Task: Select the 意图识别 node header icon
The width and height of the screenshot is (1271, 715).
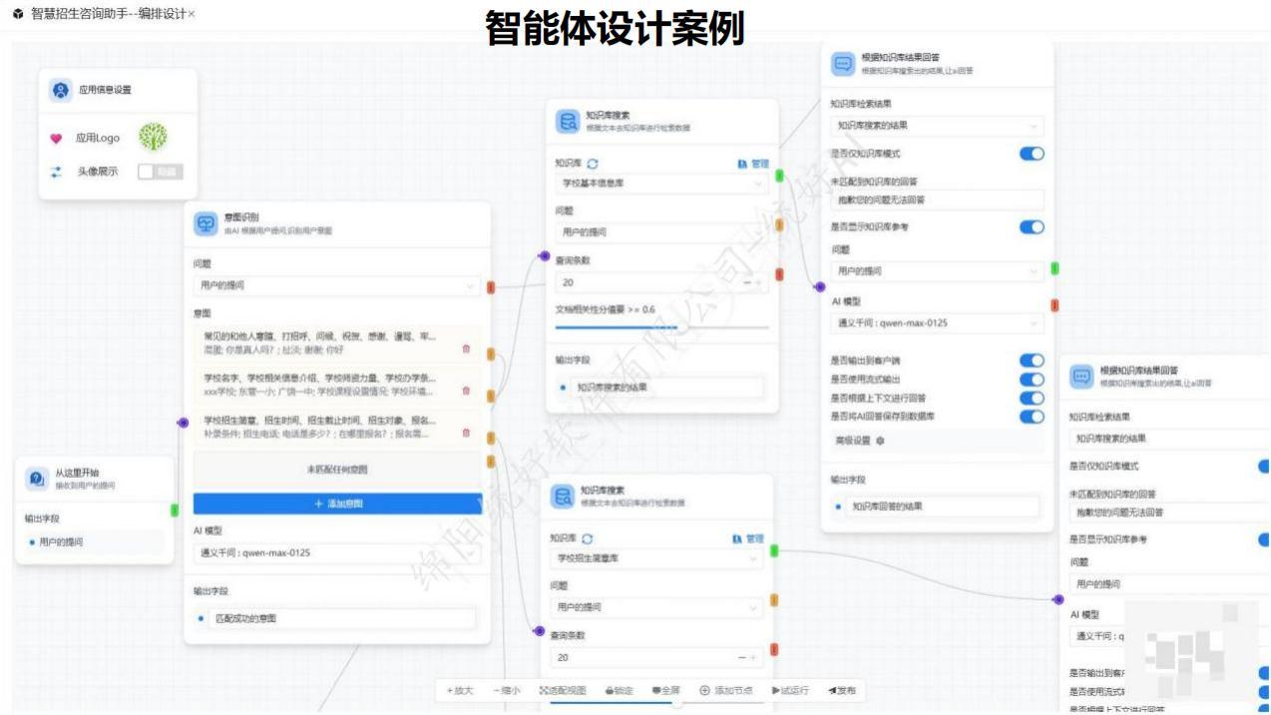Action: [x=207, y=223]
